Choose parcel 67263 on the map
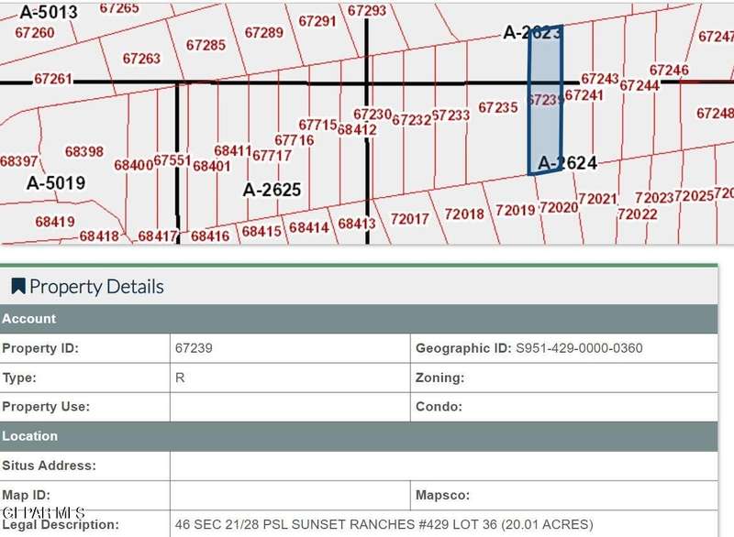734x537 pixels. pyautogui.click(x=141, y=59)
